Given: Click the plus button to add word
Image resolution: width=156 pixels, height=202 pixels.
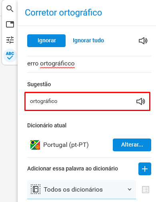Looking at the screenshot, I should (145, 169).
